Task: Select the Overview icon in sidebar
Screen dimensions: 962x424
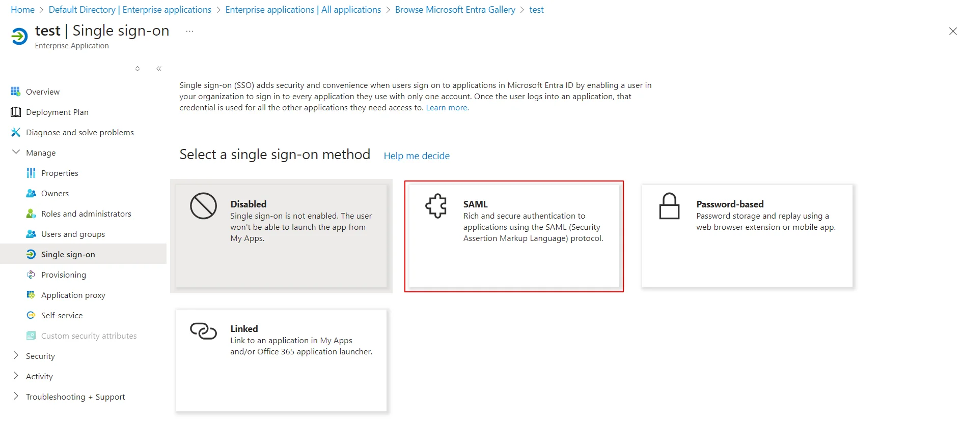Action: click(16, 92)
